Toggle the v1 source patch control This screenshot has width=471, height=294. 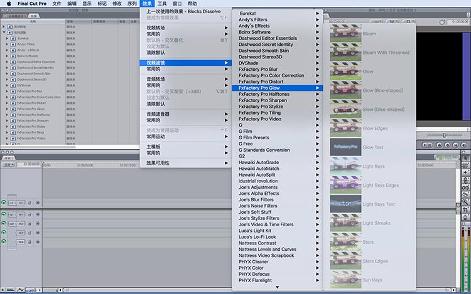[12, 203]
